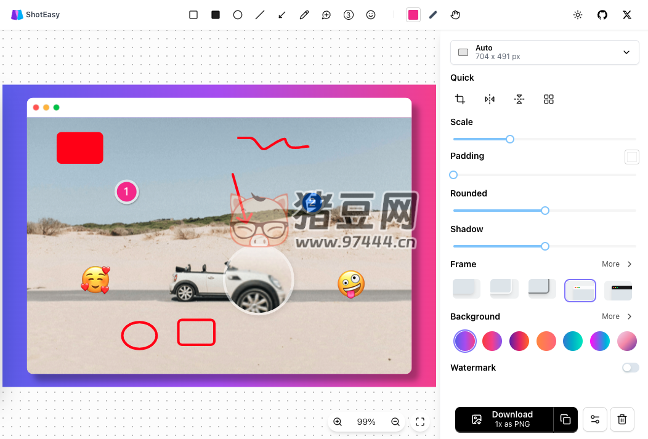Viewport: 648px width, 439px height.
Task: Expand More options for Background
Action: [617, 316]
